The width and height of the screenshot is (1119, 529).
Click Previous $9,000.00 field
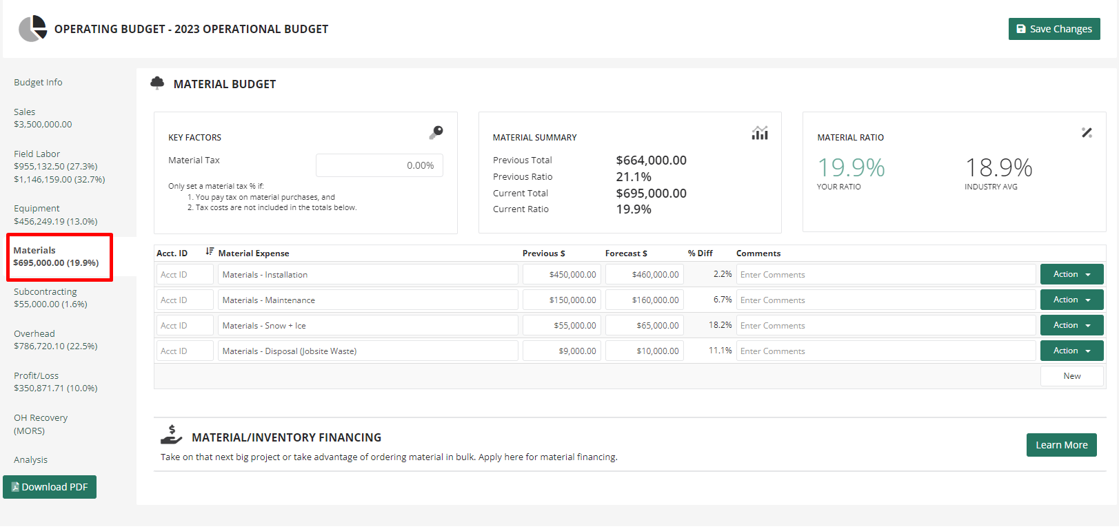click(x=562, y=351)
